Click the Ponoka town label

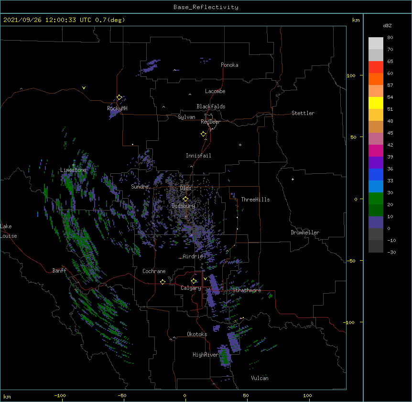[229, 65]
